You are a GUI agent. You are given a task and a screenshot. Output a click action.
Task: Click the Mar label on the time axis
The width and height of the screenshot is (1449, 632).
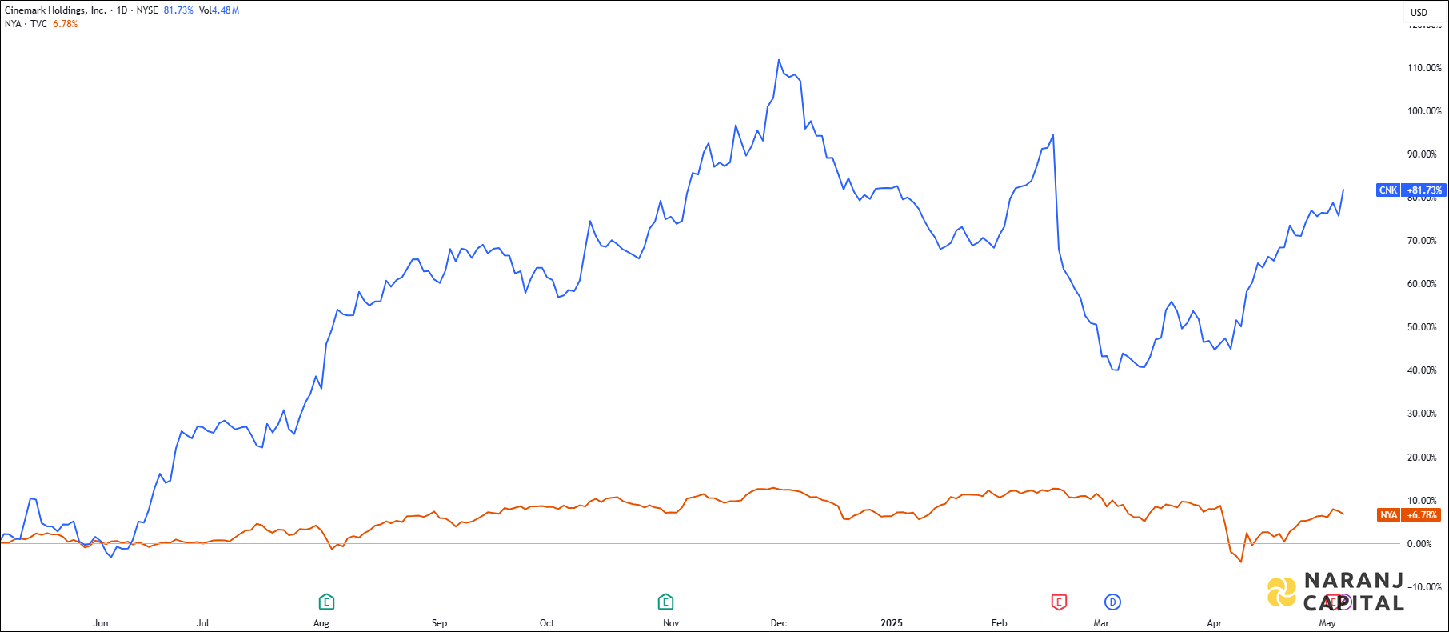(1101, 623)
